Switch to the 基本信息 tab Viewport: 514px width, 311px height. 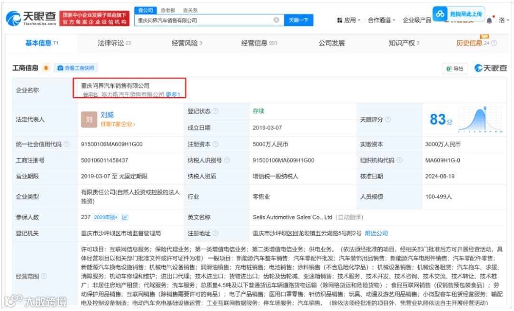click(41, 43)
